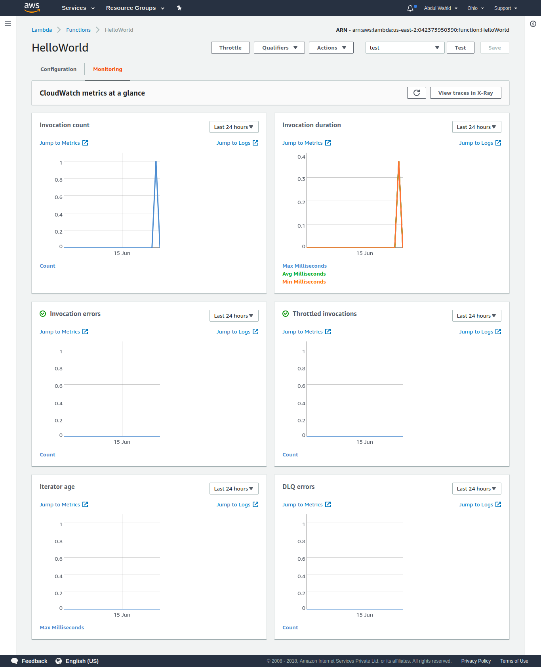Click external-link icon beside Invocation errors Jump to Metrics
This screenshot has height=667, width=541.
point(85,332)
